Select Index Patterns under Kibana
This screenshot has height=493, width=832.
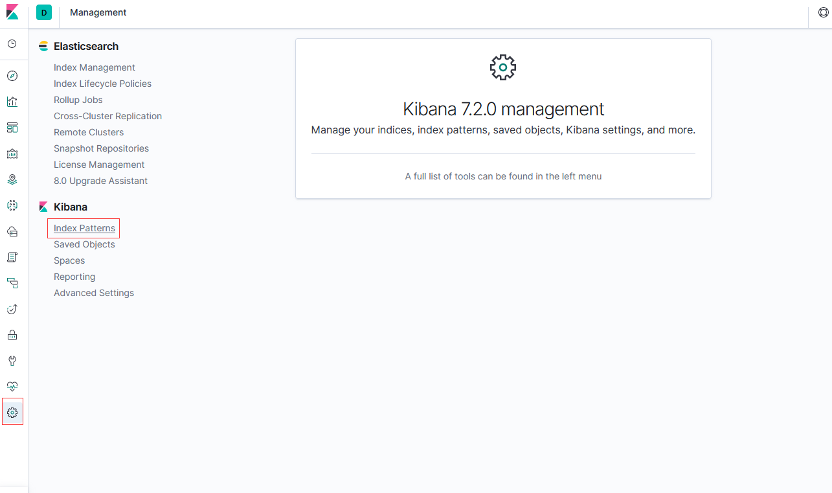[x=84, y=228]
